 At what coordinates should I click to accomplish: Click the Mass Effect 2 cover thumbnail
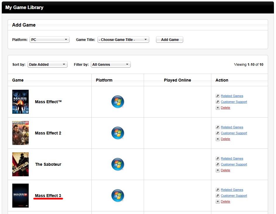click(x=20, y=133)
